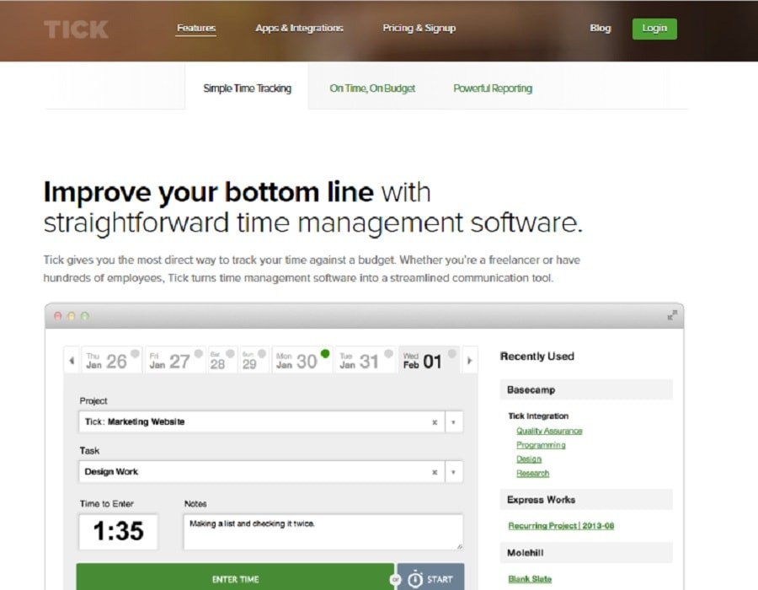Select Fri Jan 27 date

[x=175, y=360]
